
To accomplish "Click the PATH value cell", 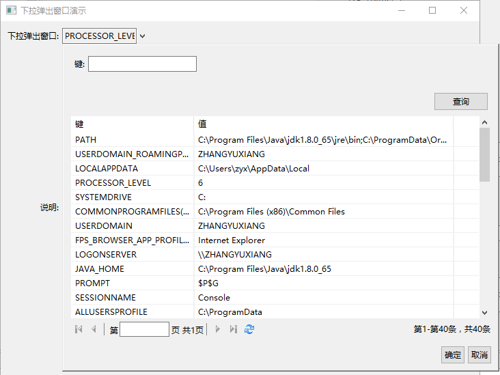I will point(322,139).
